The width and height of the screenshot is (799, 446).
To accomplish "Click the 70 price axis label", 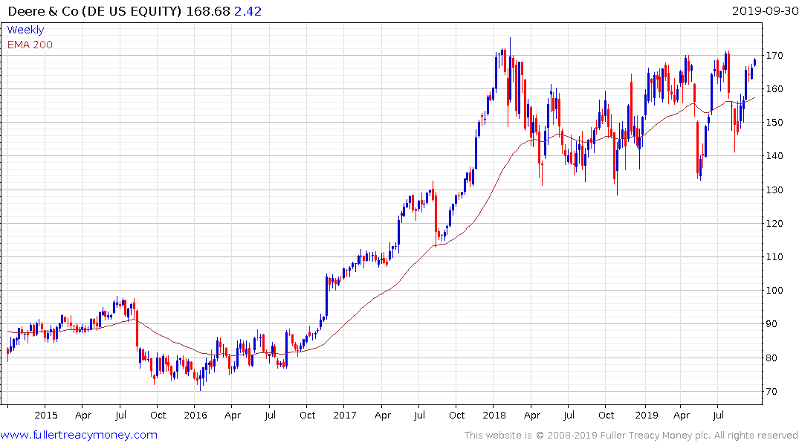I will (771, 392).
